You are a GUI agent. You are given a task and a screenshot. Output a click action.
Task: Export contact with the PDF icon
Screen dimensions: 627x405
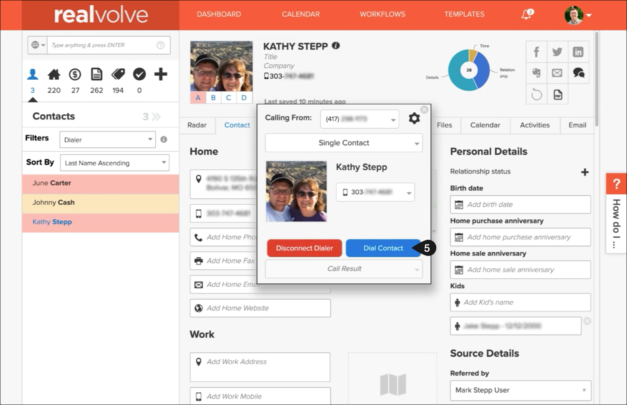pos(558,95)
